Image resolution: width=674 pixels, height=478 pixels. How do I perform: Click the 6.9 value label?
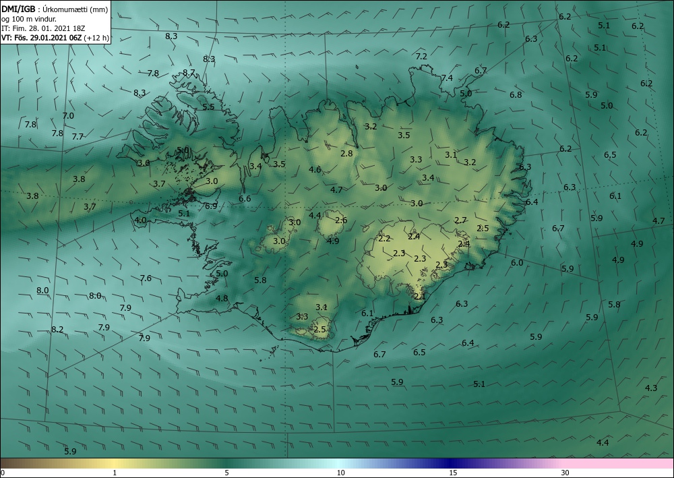point(211,206)
